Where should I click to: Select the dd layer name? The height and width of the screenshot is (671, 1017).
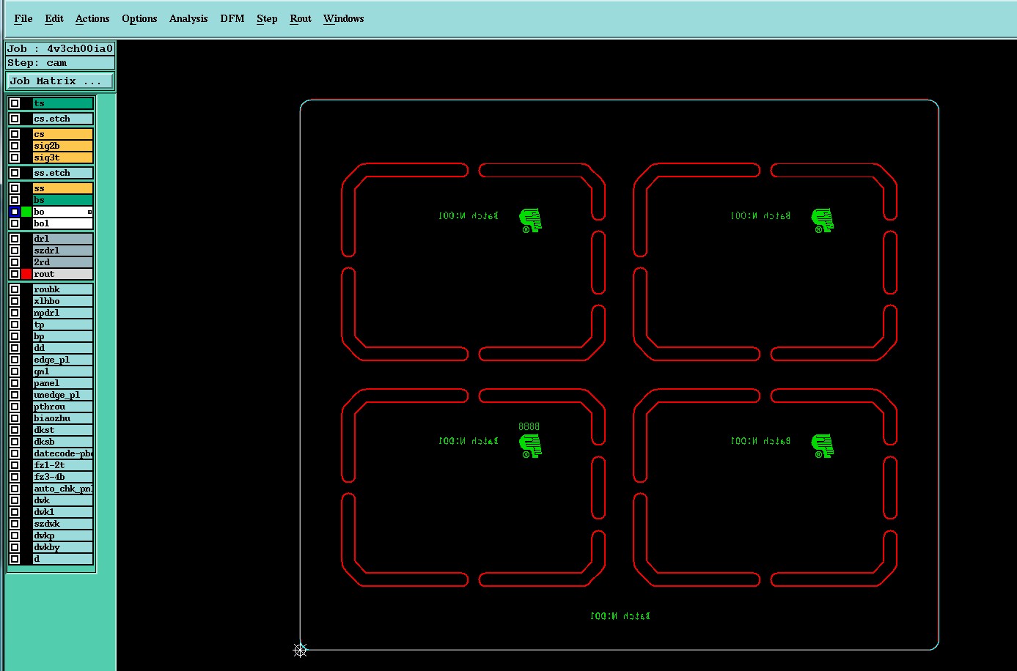point(63,348)
